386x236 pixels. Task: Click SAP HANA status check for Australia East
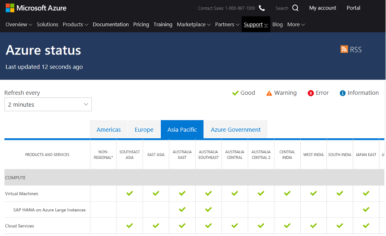(x=182, y=209)
